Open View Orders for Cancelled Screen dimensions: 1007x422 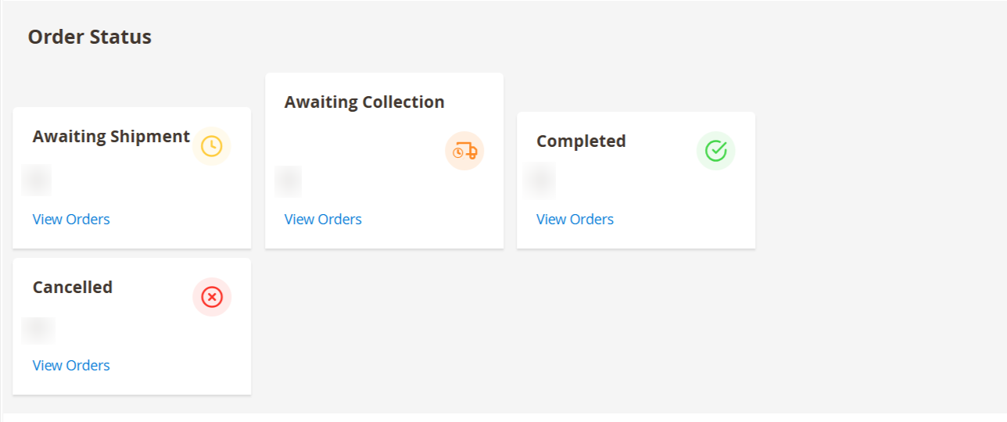(71, 366)
